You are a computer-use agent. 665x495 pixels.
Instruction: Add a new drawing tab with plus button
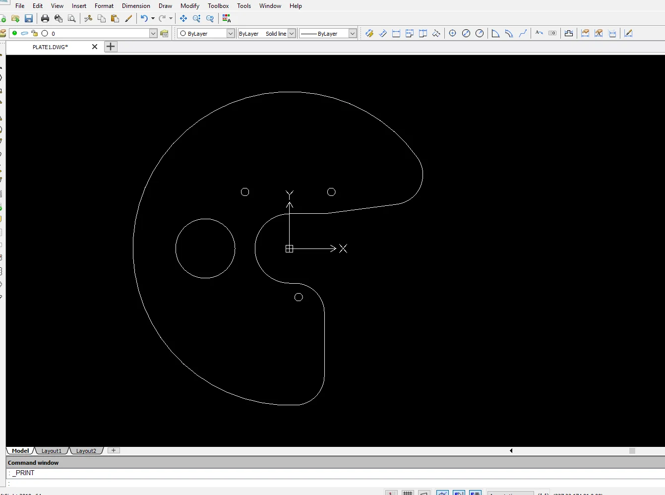(111, 47)
